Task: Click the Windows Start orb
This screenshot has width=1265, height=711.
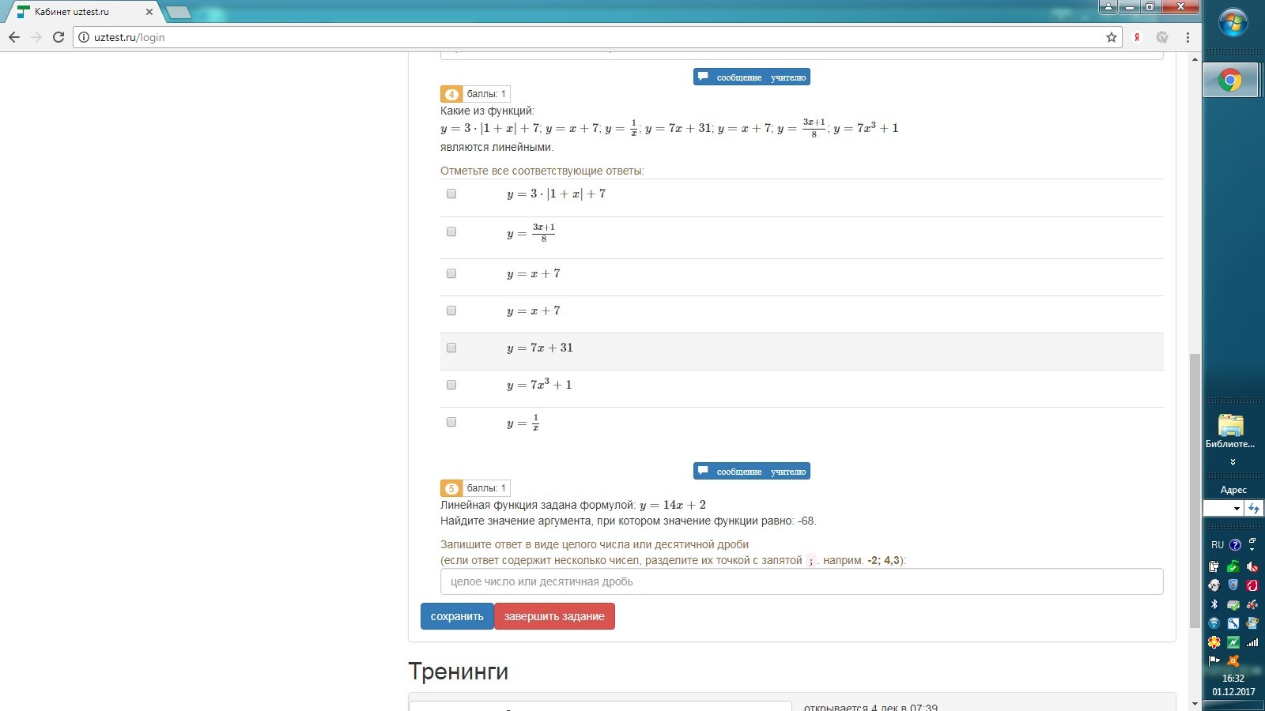Action: tap(1233, 23)
